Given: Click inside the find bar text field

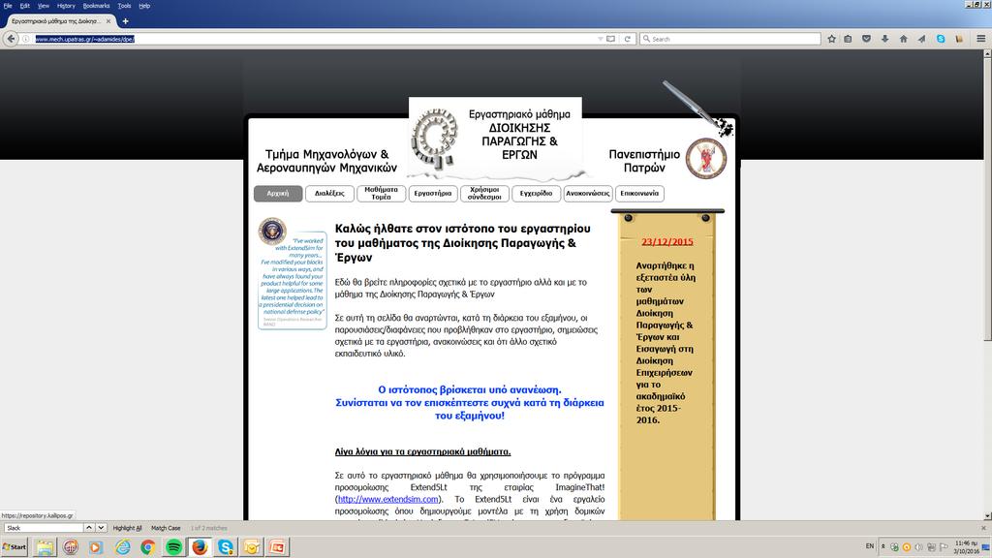Looking at the screenshot, I should [44, 528].
